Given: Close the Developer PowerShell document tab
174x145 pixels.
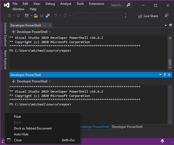Looking at the screenshot, I should (x=50, y=25).
